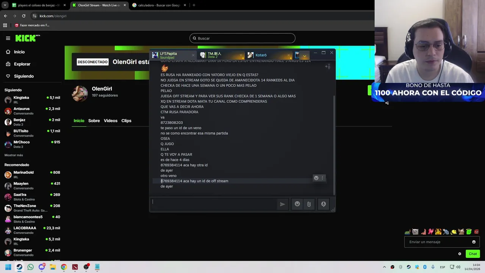
Task: Open MarinaGold recommended channel
Action: (32, 174)
